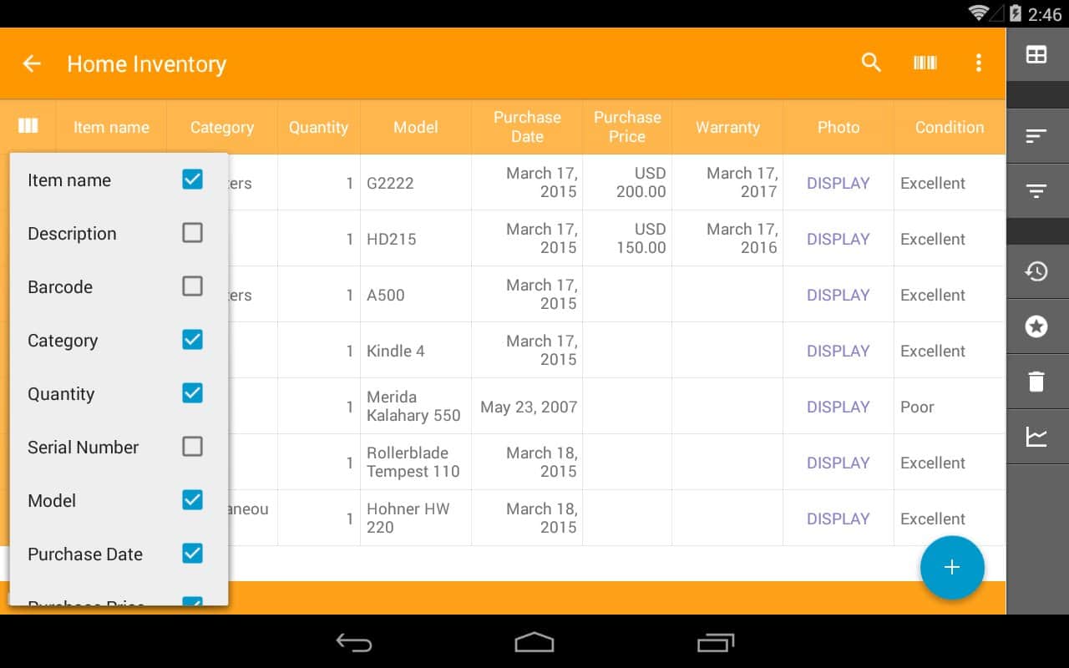Open the history clock icon

tap(1036, 271)
